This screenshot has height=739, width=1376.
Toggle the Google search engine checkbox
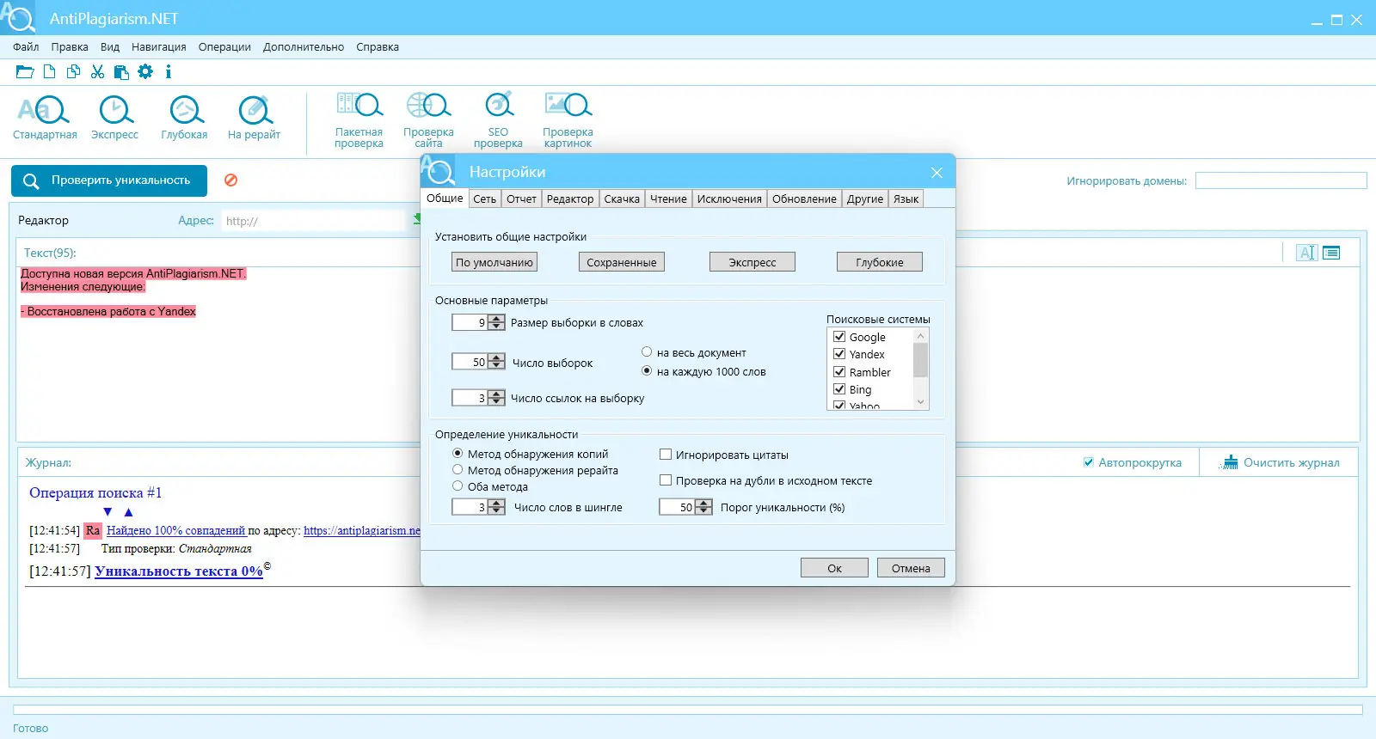tap(839, 337)
